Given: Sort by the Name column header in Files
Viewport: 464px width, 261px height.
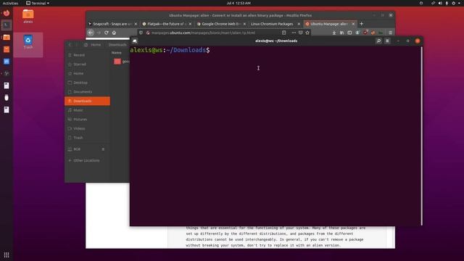Looking at the screenshot, I should [x=117, y=53].
